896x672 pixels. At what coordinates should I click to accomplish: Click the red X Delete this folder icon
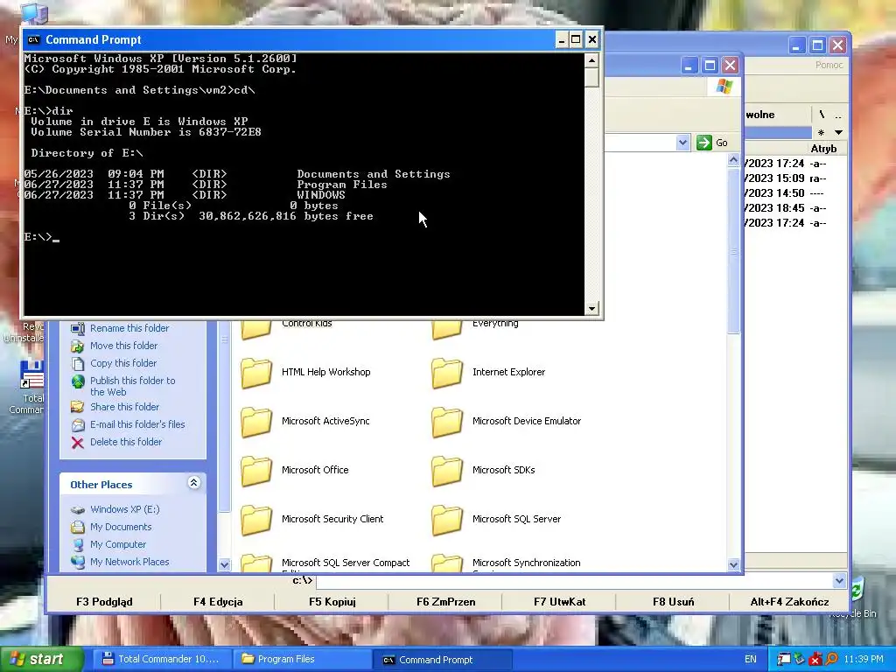coord(78,442)
